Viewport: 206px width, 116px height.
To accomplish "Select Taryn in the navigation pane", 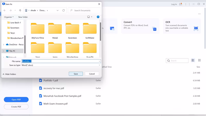I will [x=11, y=33].
